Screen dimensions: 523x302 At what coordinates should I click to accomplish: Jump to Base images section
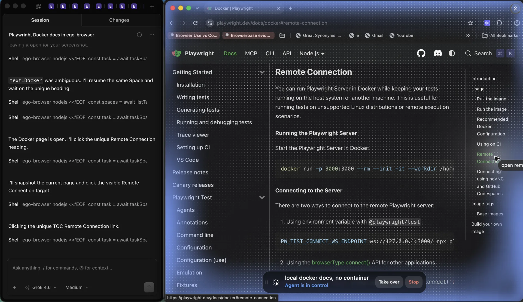490,214
